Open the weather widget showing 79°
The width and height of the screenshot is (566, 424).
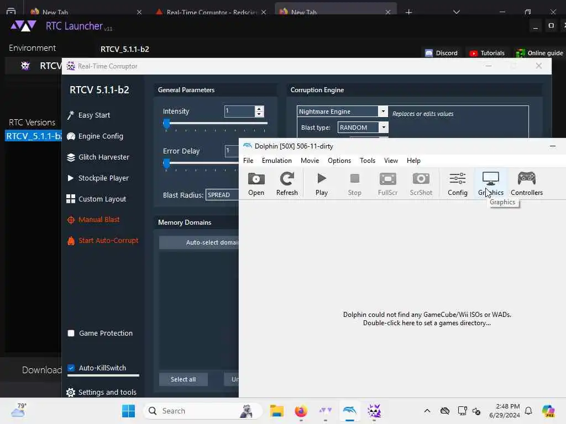pos(19,410)
